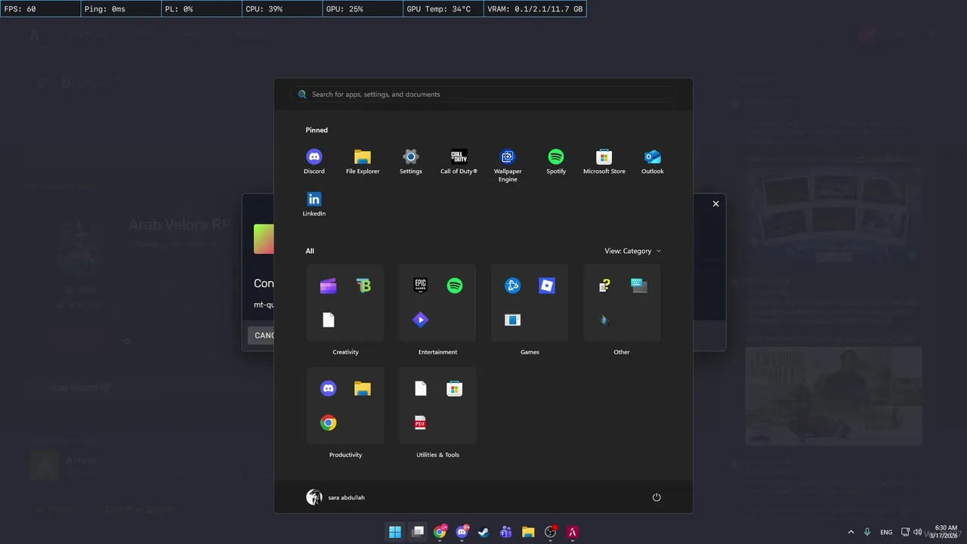The height and width of the screenshot is (544, 967).
Task: Launch File Explorer from Pinned section
Action: pos(363,162)
